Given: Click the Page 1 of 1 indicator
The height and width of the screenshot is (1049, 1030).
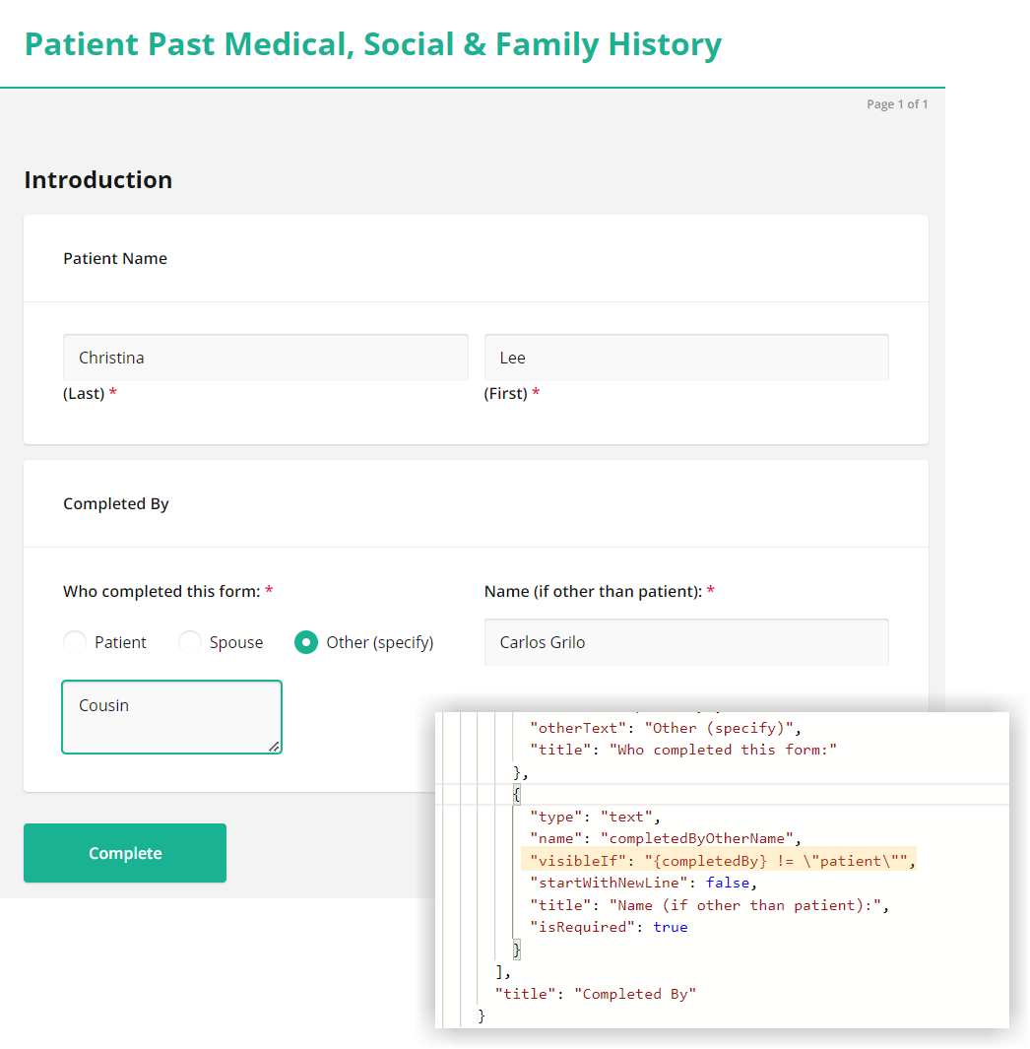Looking at the screenshot, I should (x=897, y=103).
